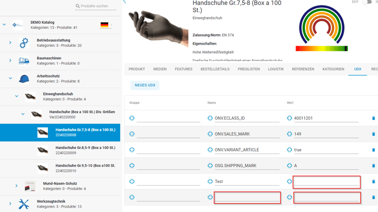The width and height of the screenshot is (378, 212).
Task: Click the empty value field of Test row
Action: tap(327, 182)
